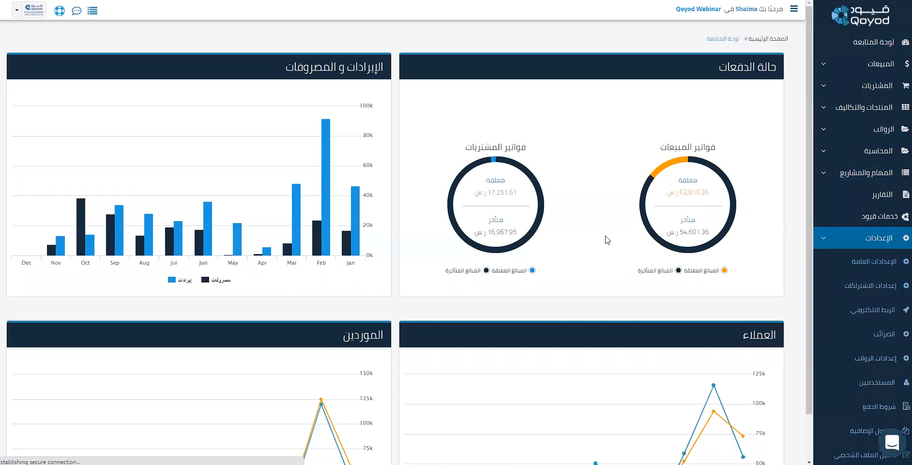Click the الصفحة الرئيسية breadcrumb link
This screenshot has width=912, height=465.
tap(768, 39)
